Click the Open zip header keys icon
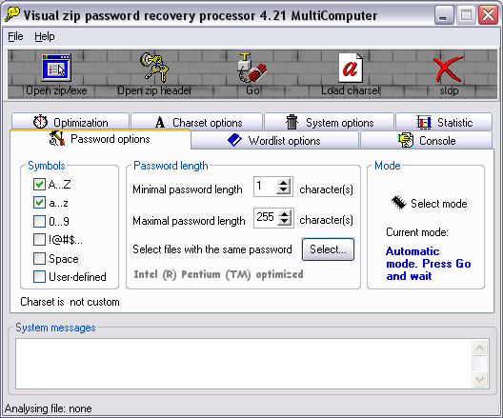The width and height of the screenshot is (503, 418). [154, 67]
